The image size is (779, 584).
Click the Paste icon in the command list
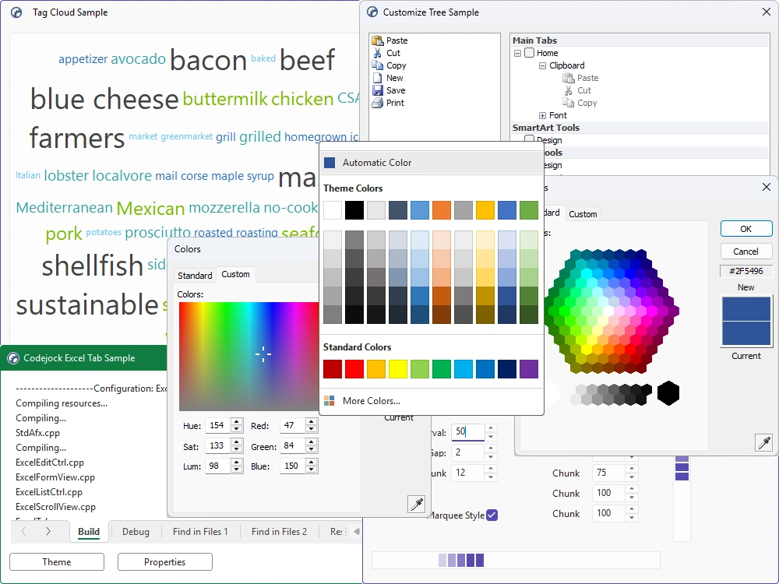pyautogui.click(x=378, y=40)
